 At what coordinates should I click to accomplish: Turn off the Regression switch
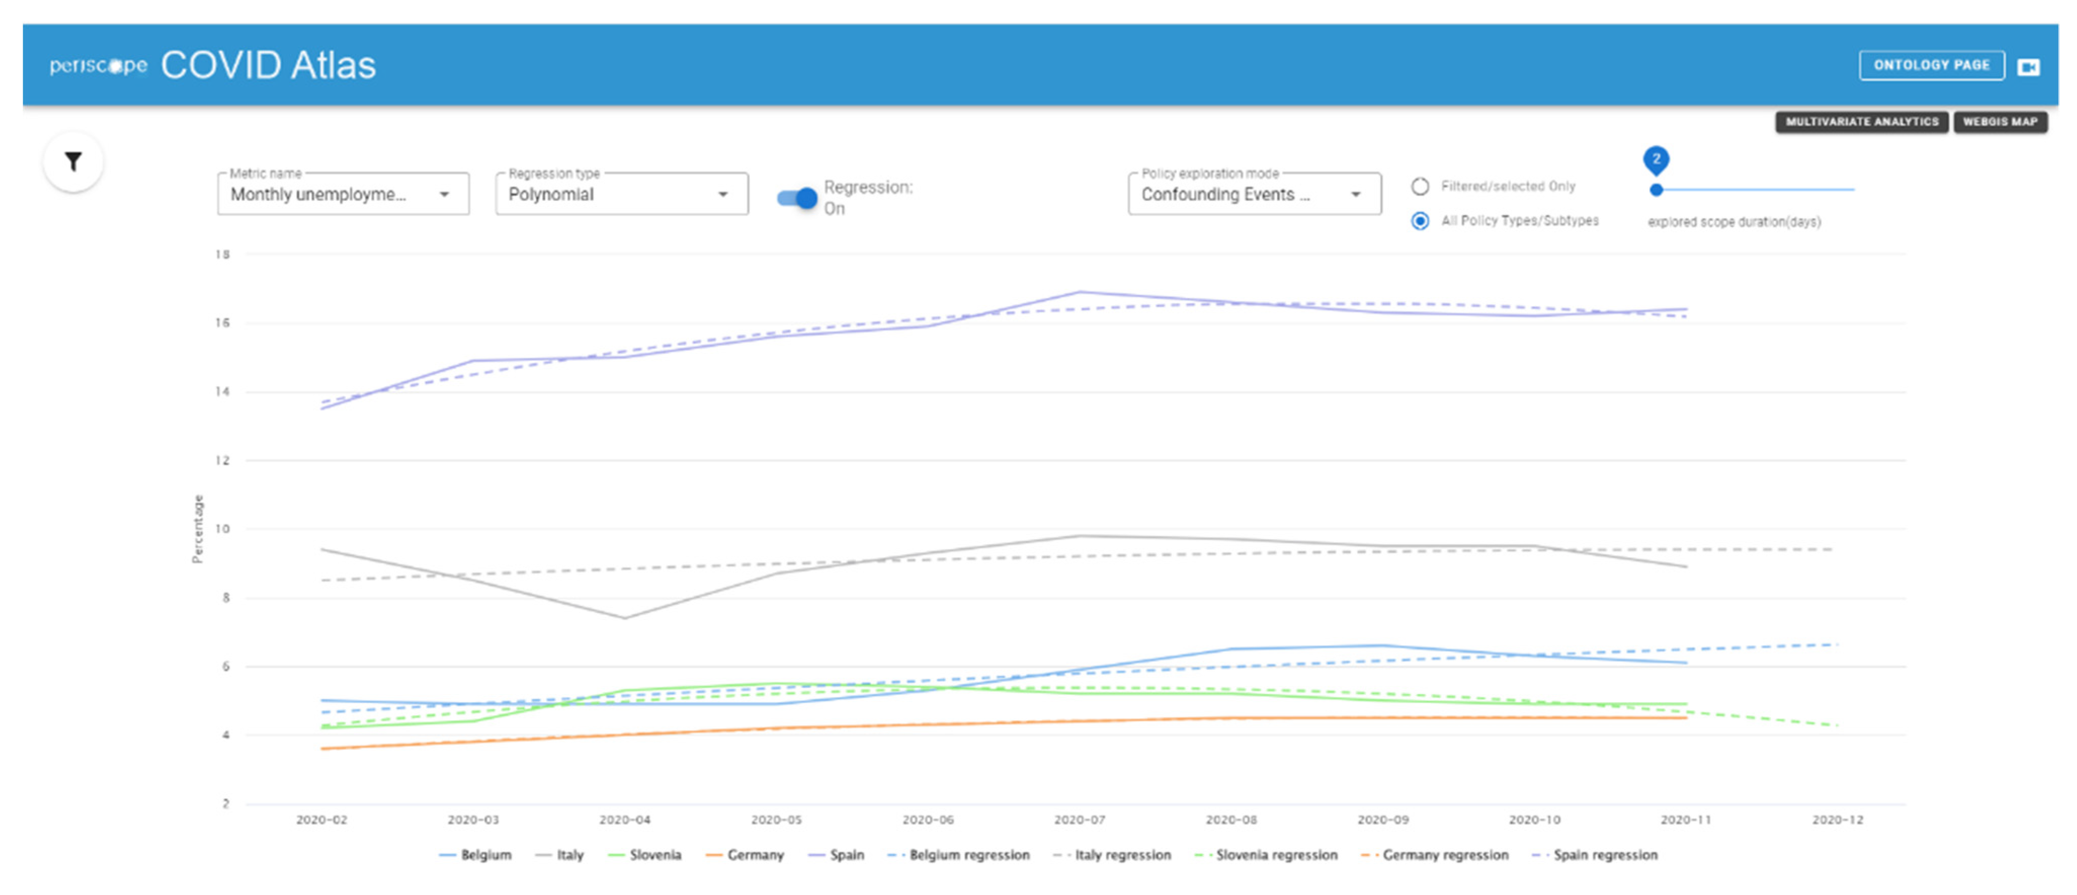798,198
